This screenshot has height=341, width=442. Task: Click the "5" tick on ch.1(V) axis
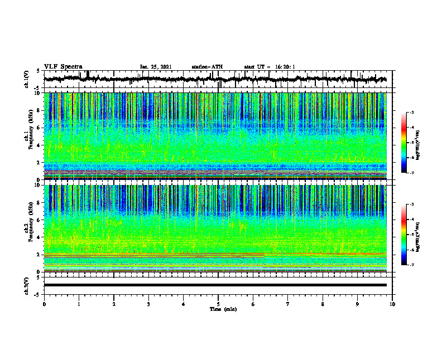[39, 71]
